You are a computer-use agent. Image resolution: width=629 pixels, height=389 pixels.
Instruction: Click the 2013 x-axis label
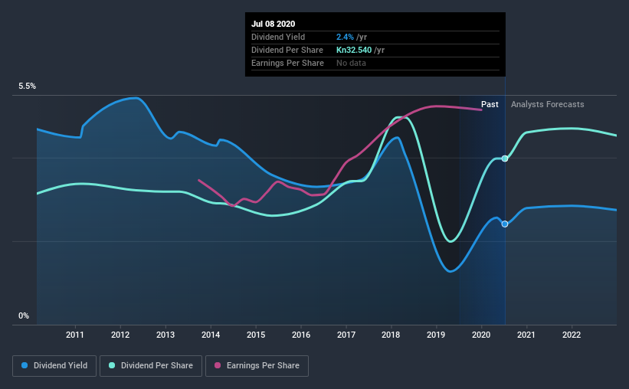pos(165,335)
